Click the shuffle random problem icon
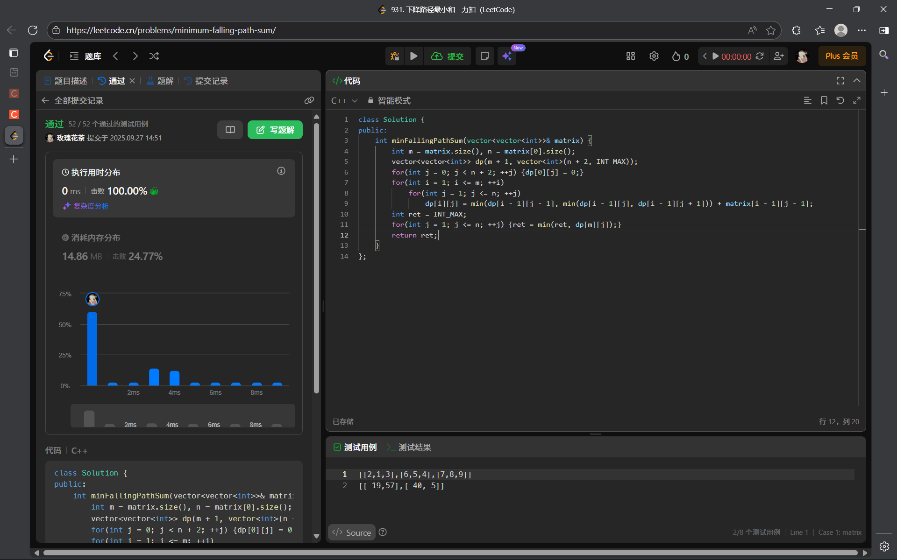 click(154, 56)
